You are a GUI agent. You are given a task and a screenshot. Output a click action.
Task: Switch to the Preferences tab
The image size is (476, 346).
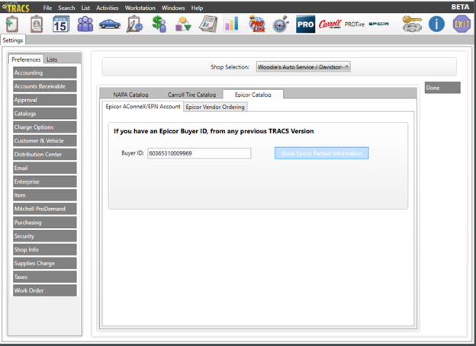pos(26,59)
